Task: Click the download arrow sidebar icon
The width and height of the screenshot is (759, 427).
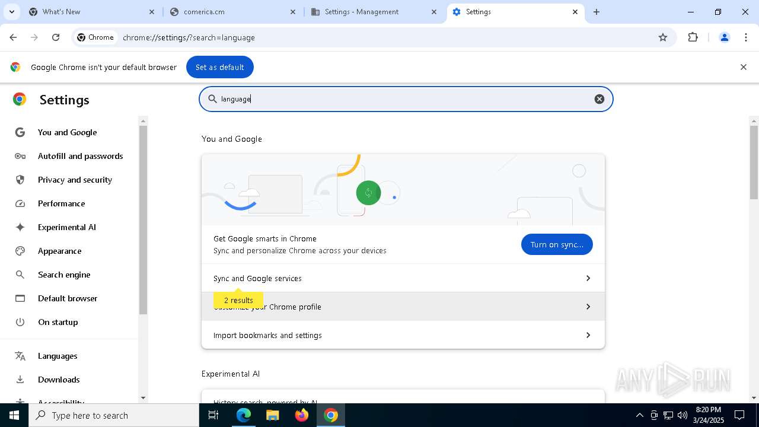Action: click(20, 380)
